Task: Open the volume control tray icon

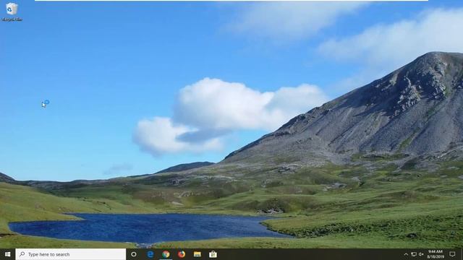Action: pyautogui.click(x=421, y=254)
